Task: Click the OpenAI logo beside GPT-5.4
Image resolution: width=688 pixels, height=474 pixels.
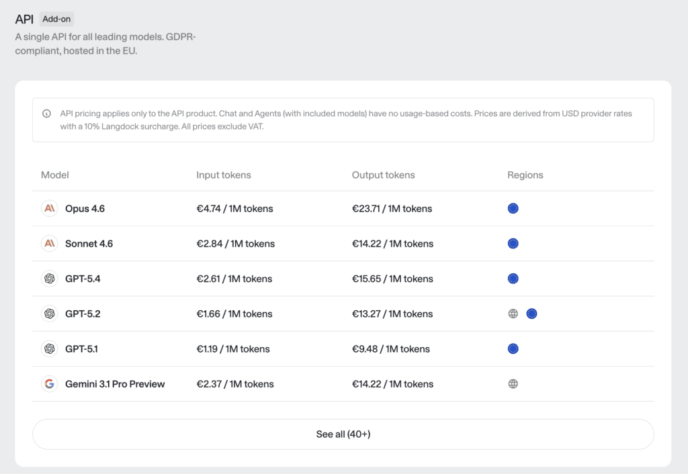Action: [x=50, y=279]
